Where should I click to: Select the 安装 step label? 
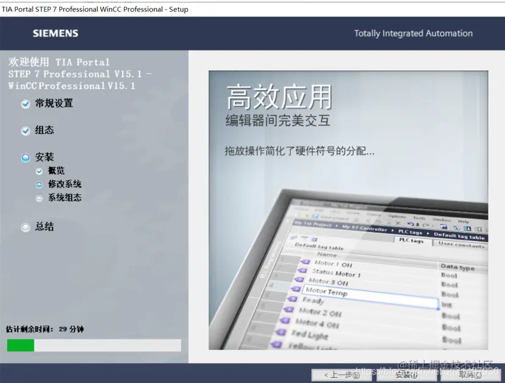(x=45, y=157)
